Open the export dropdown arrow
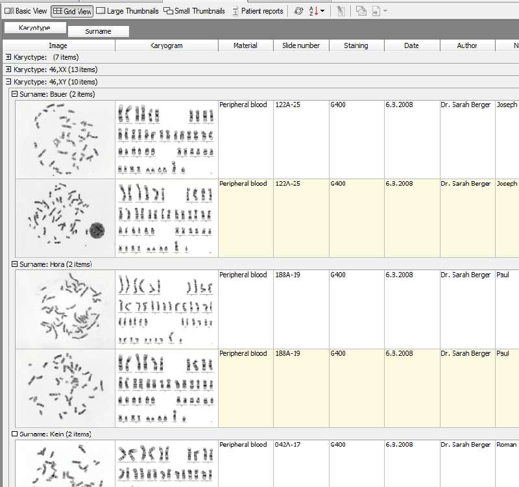The height and width of the screenshot is (487, 519). pyautogui.click(x=385, y=11)
